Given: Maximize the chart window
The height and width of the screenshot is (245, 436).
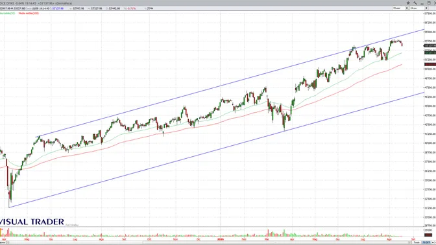Looking at the screenshot, I should (x=429, y=3).
